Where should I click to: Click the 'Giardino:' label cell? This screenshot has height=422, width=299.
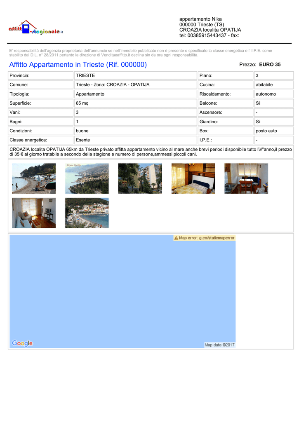point(226,122)
